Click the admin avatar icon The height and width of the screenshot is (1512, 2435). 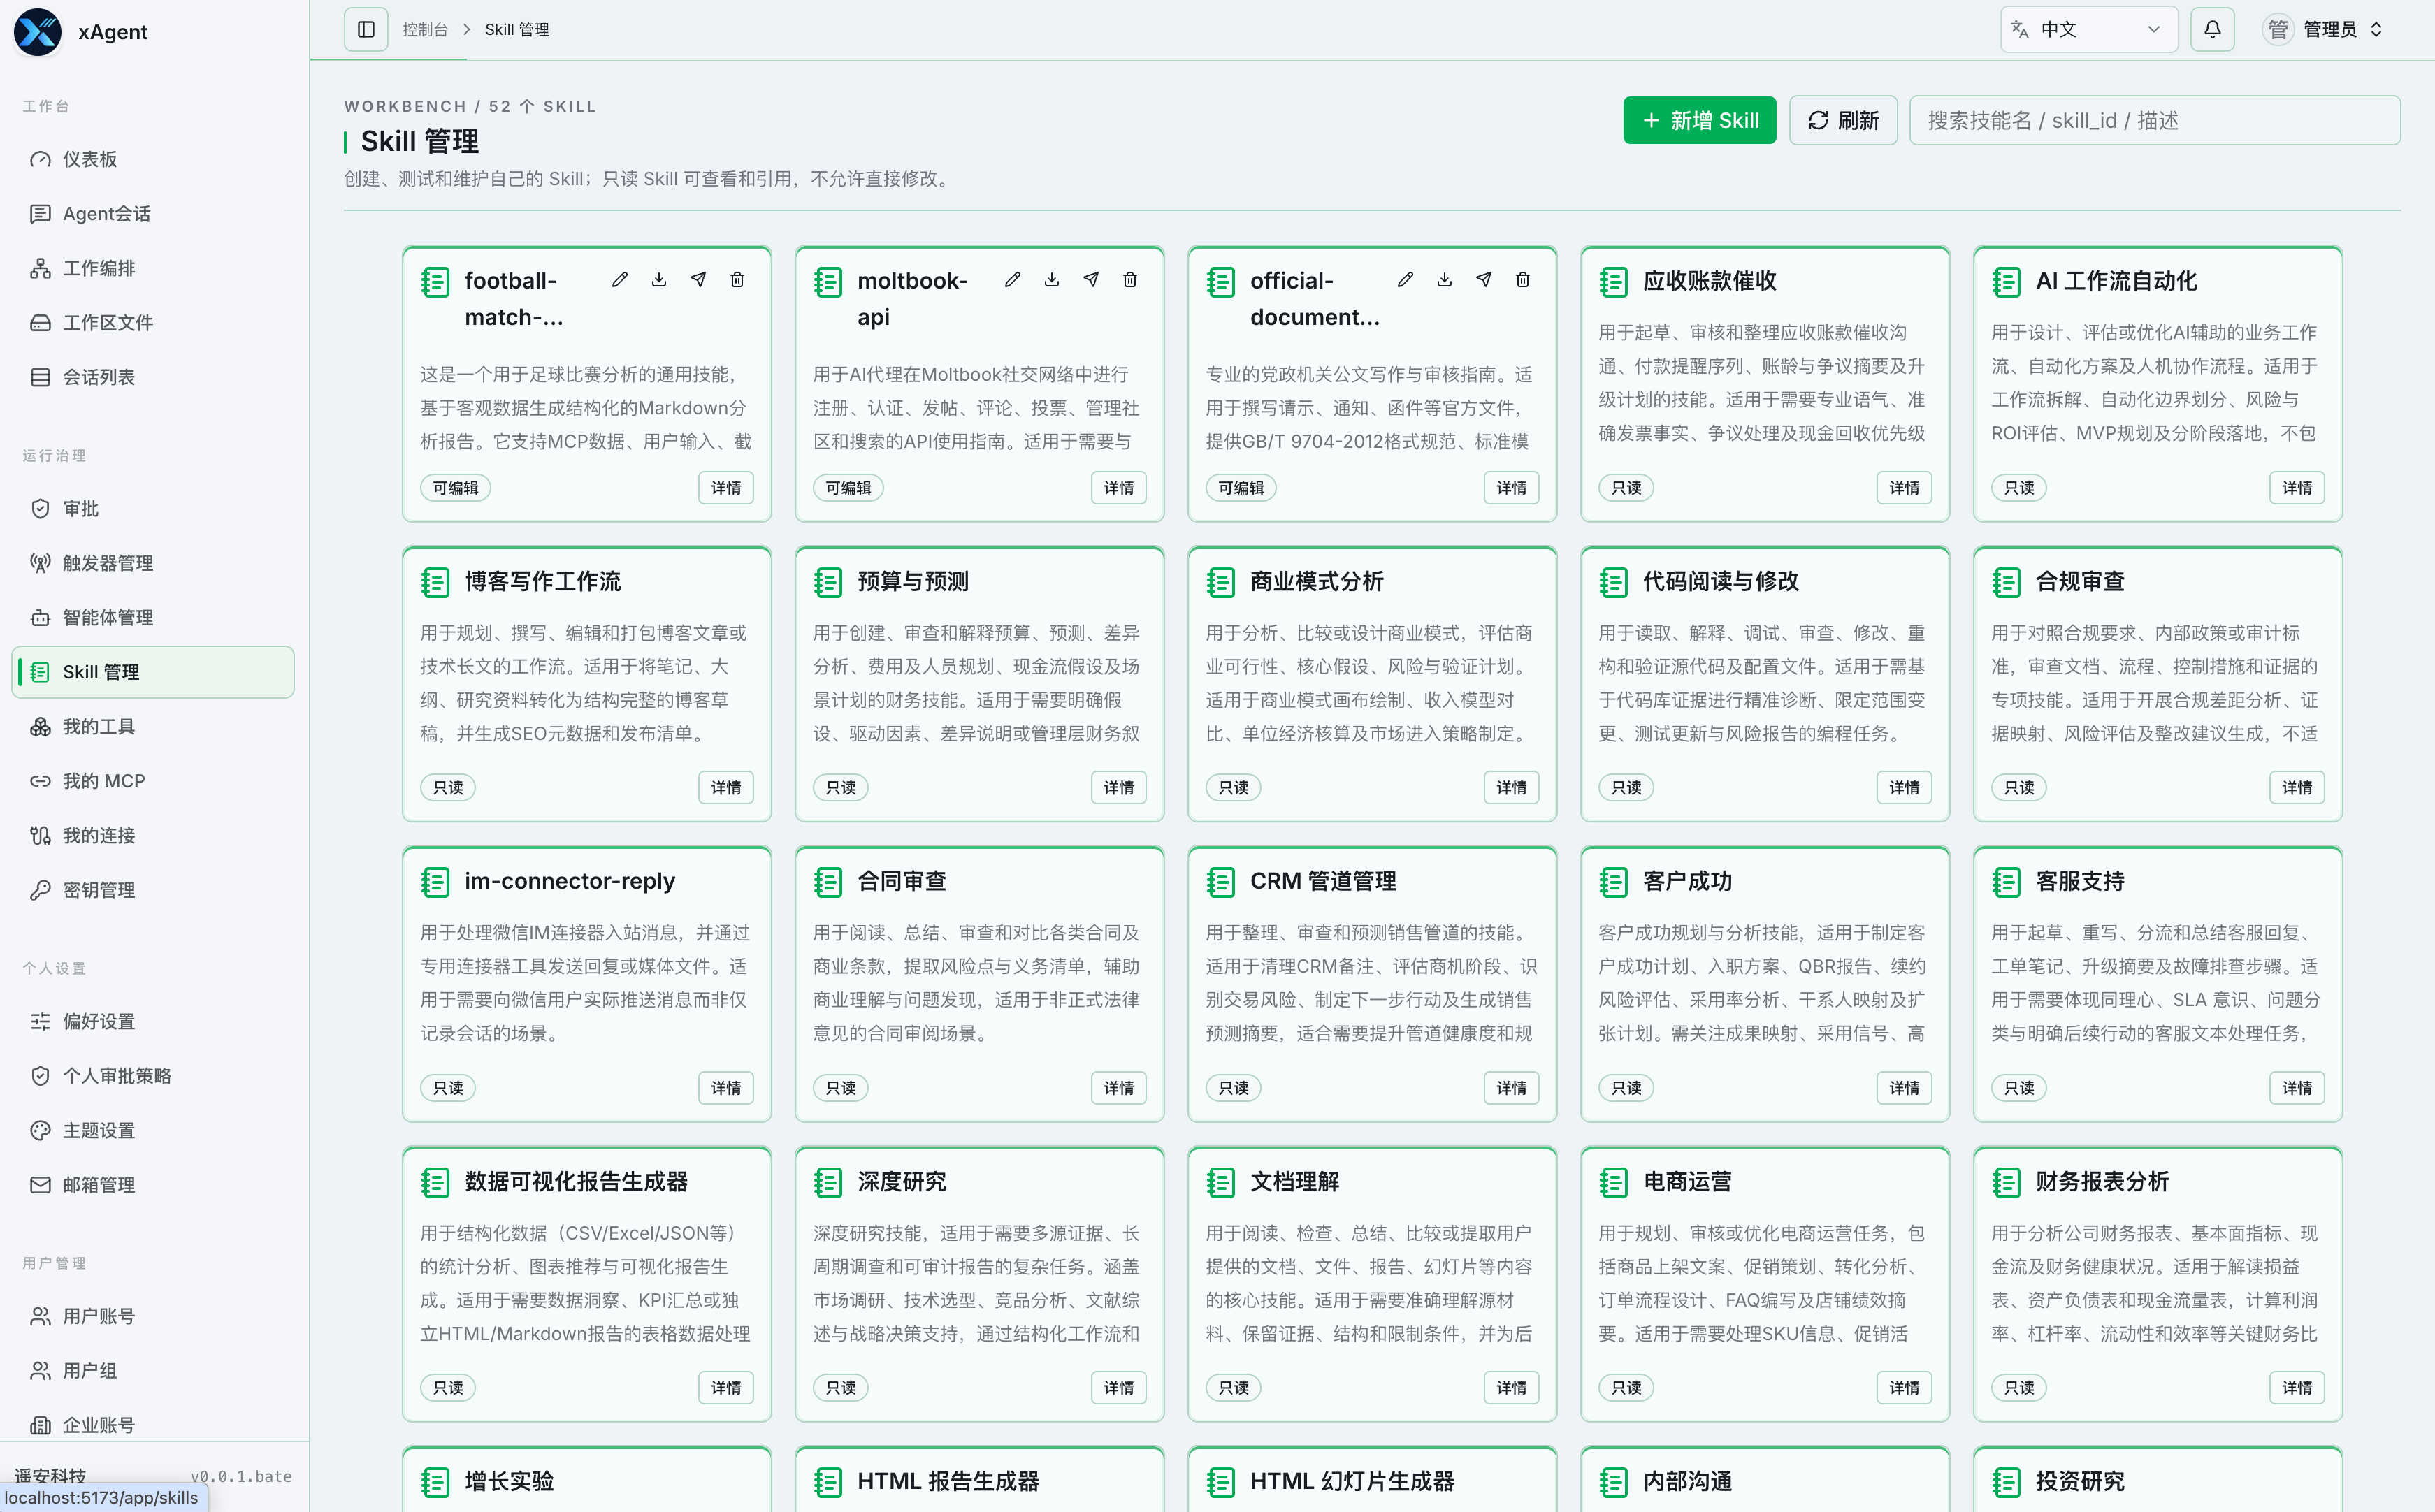(2277, 30)
